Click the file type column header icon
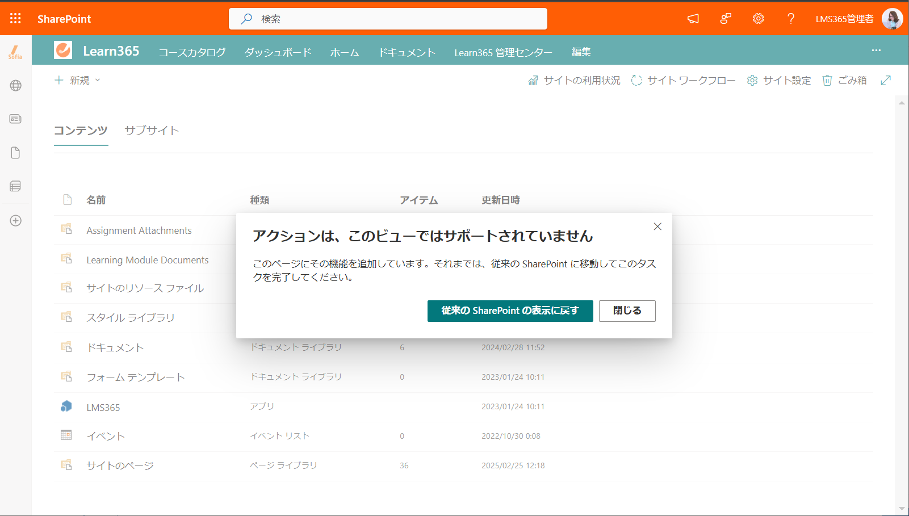The image size is (909, 516). tap(68, 199)
